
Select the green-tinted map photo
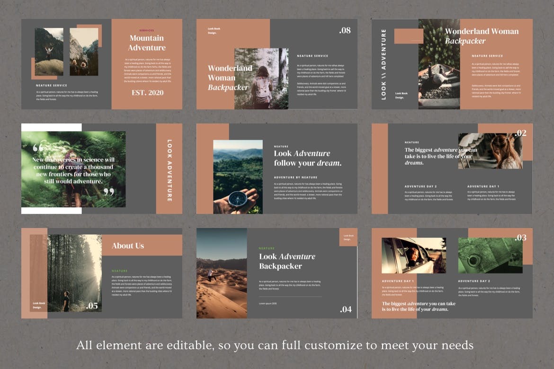[490, 255]
